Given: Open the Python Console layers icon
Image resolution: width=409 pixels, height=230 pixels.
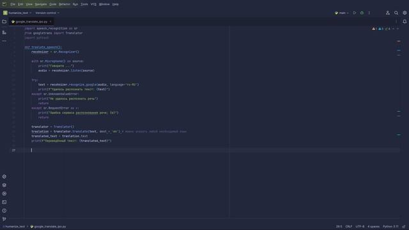Looking at the screenshot, I should (4, 185).
